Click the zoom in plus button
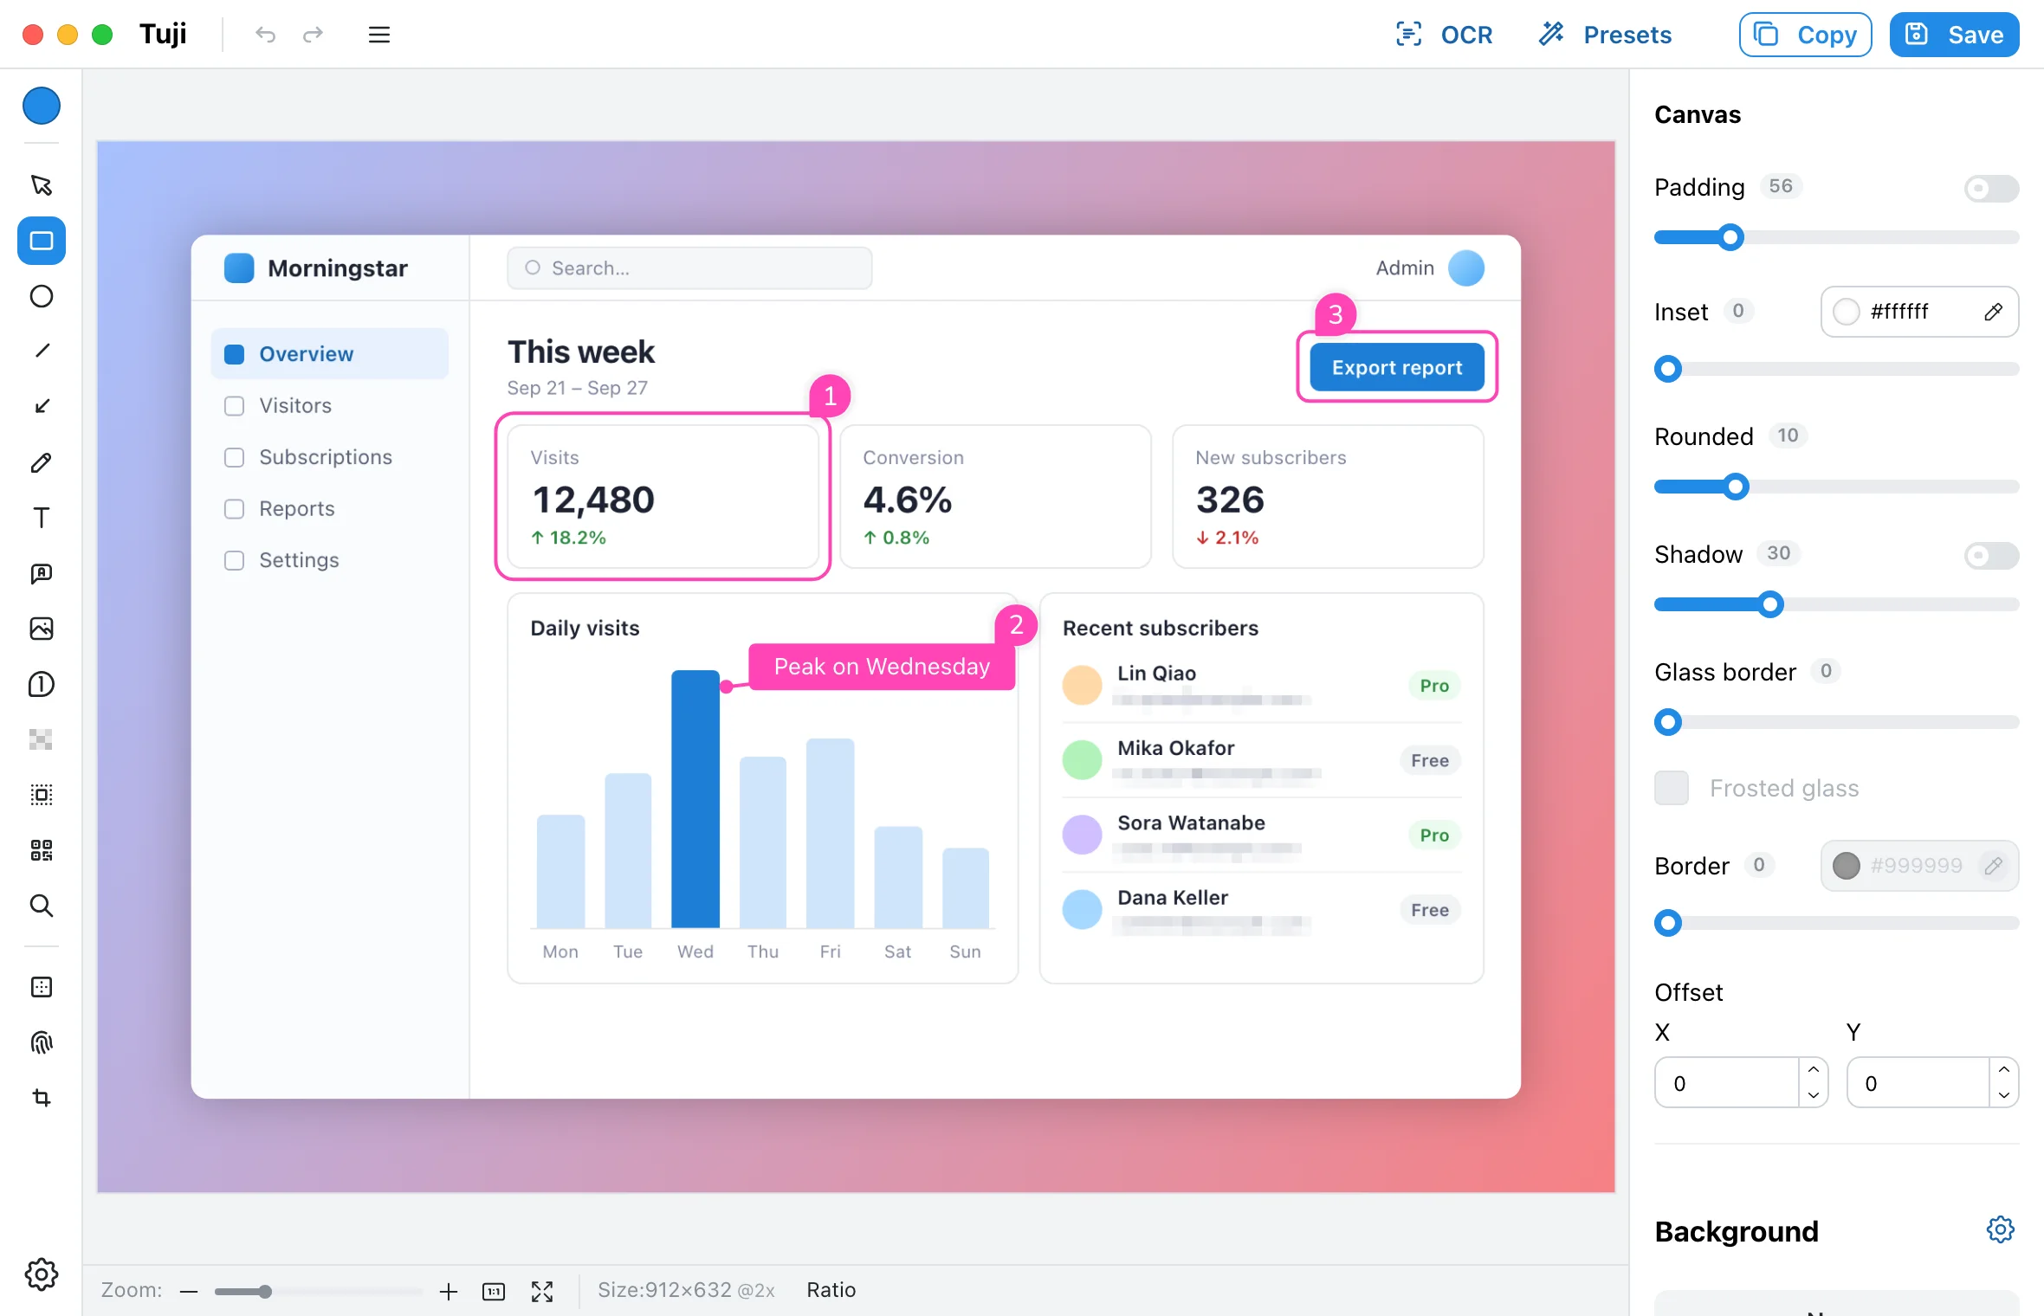 click(448, 1292)
